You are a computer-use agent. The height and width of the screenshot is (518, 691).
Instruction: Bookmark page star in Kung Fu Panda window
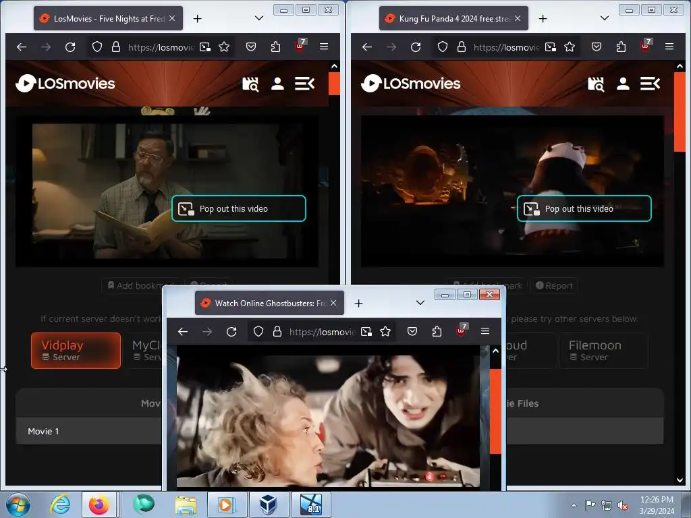coord(570,47)
